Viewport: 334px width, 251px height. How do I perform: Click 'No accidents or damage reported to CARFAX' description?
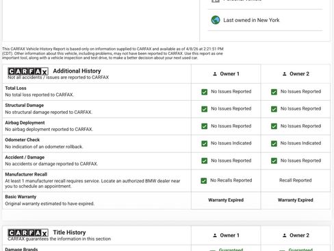coord(51,164)
